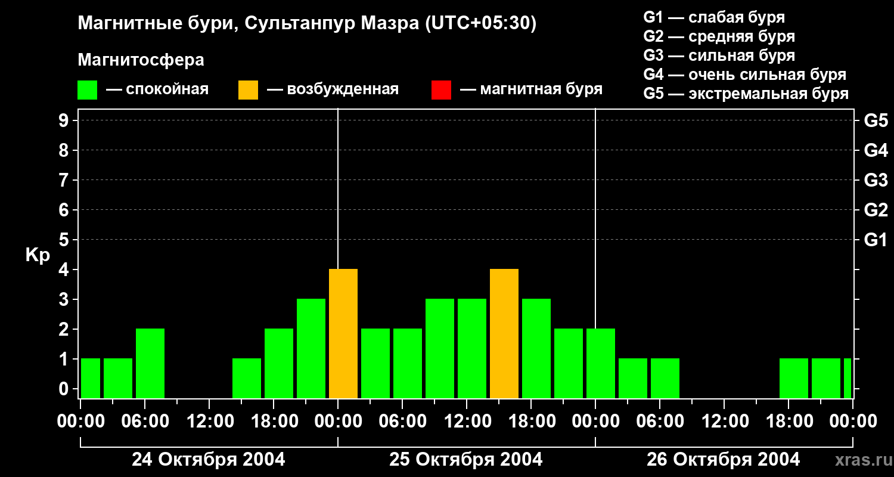Viewport: 894px width, 477px height.
Task: Click the G5 label on the right axis
Action: (876, 120)
